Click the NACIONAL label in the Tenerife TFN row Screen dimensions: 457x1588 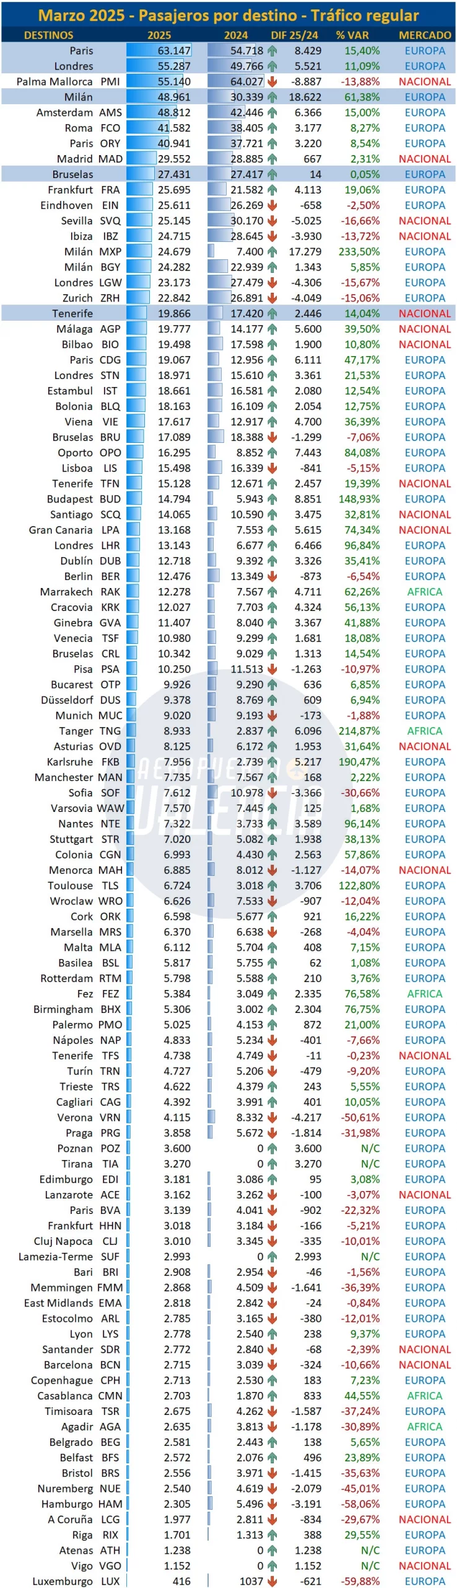[x=425, y=484]
